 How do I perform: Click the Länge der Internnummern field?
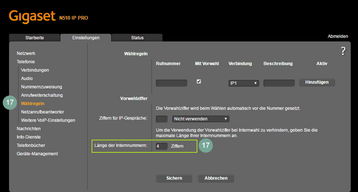(x=162, y=146)
